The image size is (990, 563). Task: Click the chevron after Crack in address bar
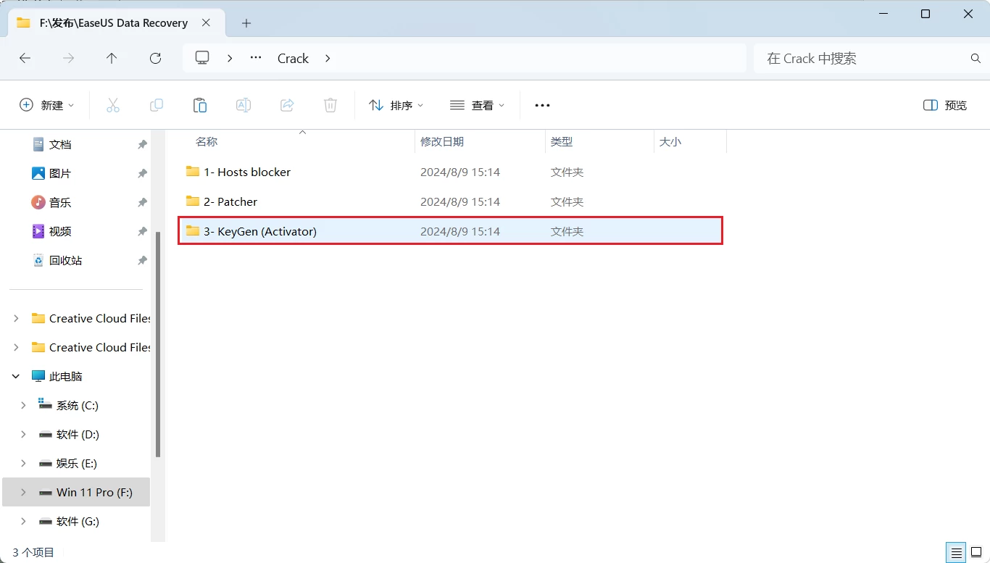click(328, 58)
